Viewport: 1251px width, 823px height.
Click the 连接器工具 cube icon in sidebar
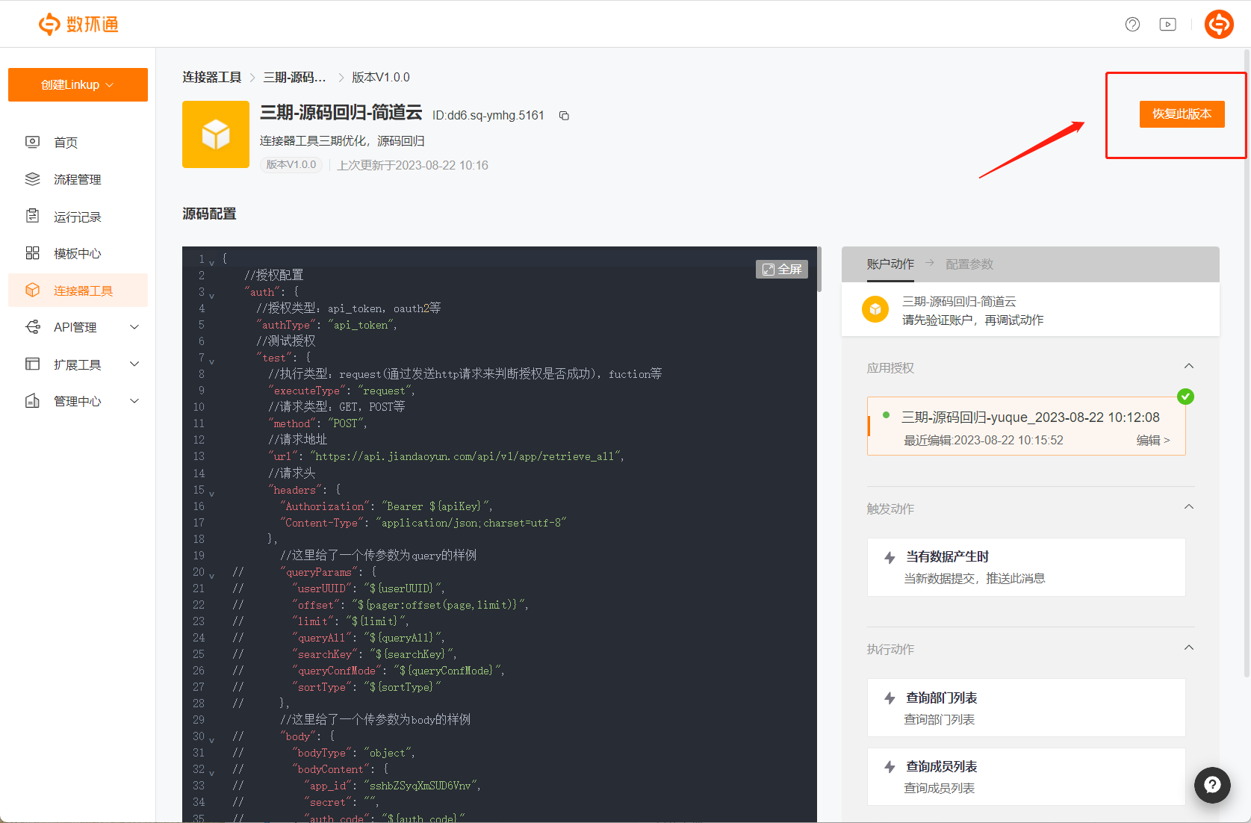click(33, 290)
